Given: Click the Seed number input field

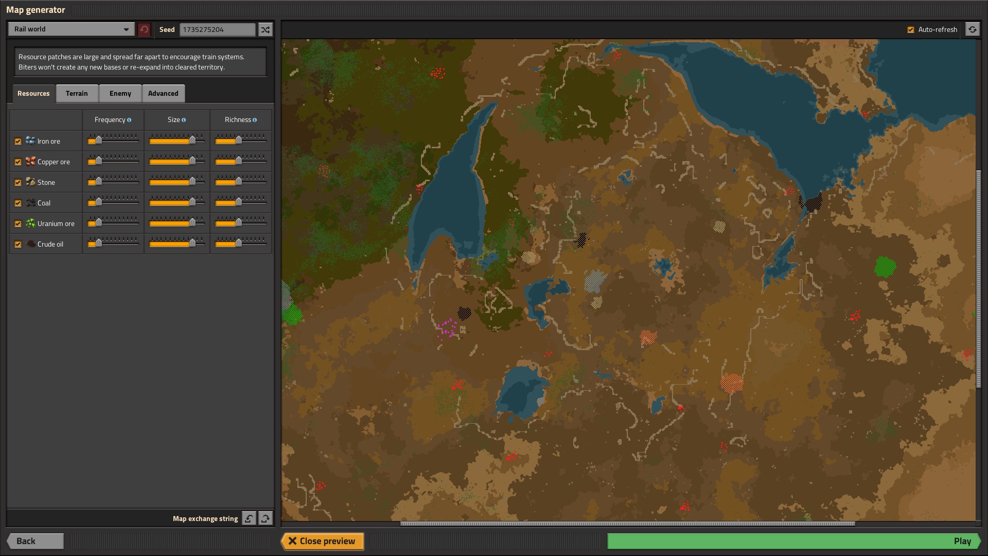Looking at the screenshot, I should (217, 29).
